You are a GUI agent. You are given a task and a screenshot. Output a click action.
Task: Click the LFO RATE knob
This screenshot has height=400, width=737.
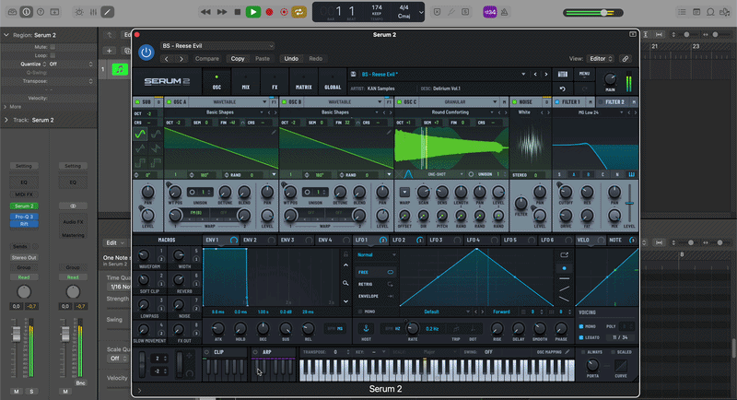[412, 327]
